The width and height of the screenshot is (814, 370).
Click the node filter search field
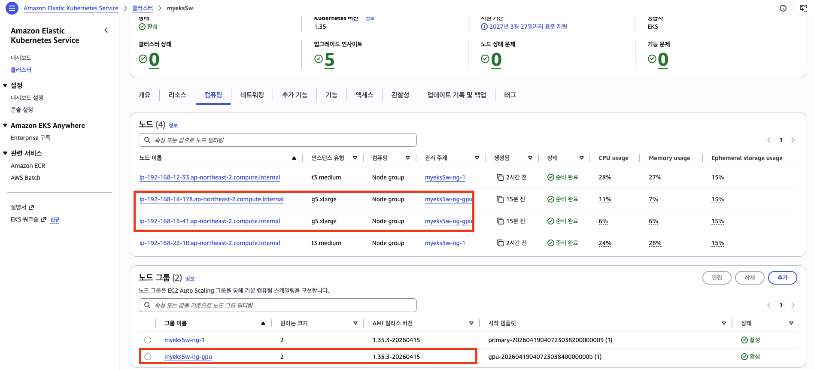click(x=277, y=140)
